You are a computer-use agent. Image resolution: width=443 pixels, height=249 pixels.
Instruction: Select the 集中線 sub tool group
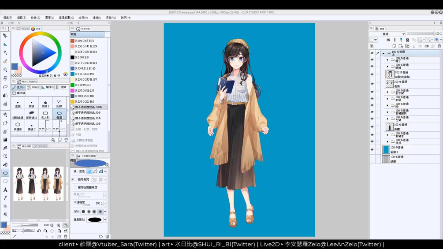click(x=19, y=93)
